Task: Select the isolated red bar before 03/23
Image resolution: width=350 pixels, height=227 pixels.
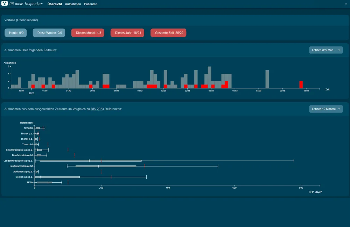Action: pyautogui.click(x=301, y=85)
